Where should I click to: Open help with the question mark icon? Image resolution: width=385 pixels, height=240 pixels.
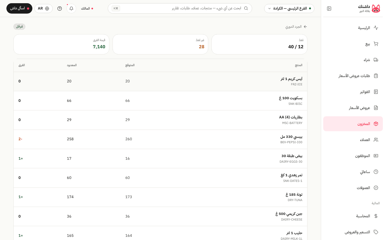(x=60, y=9)
